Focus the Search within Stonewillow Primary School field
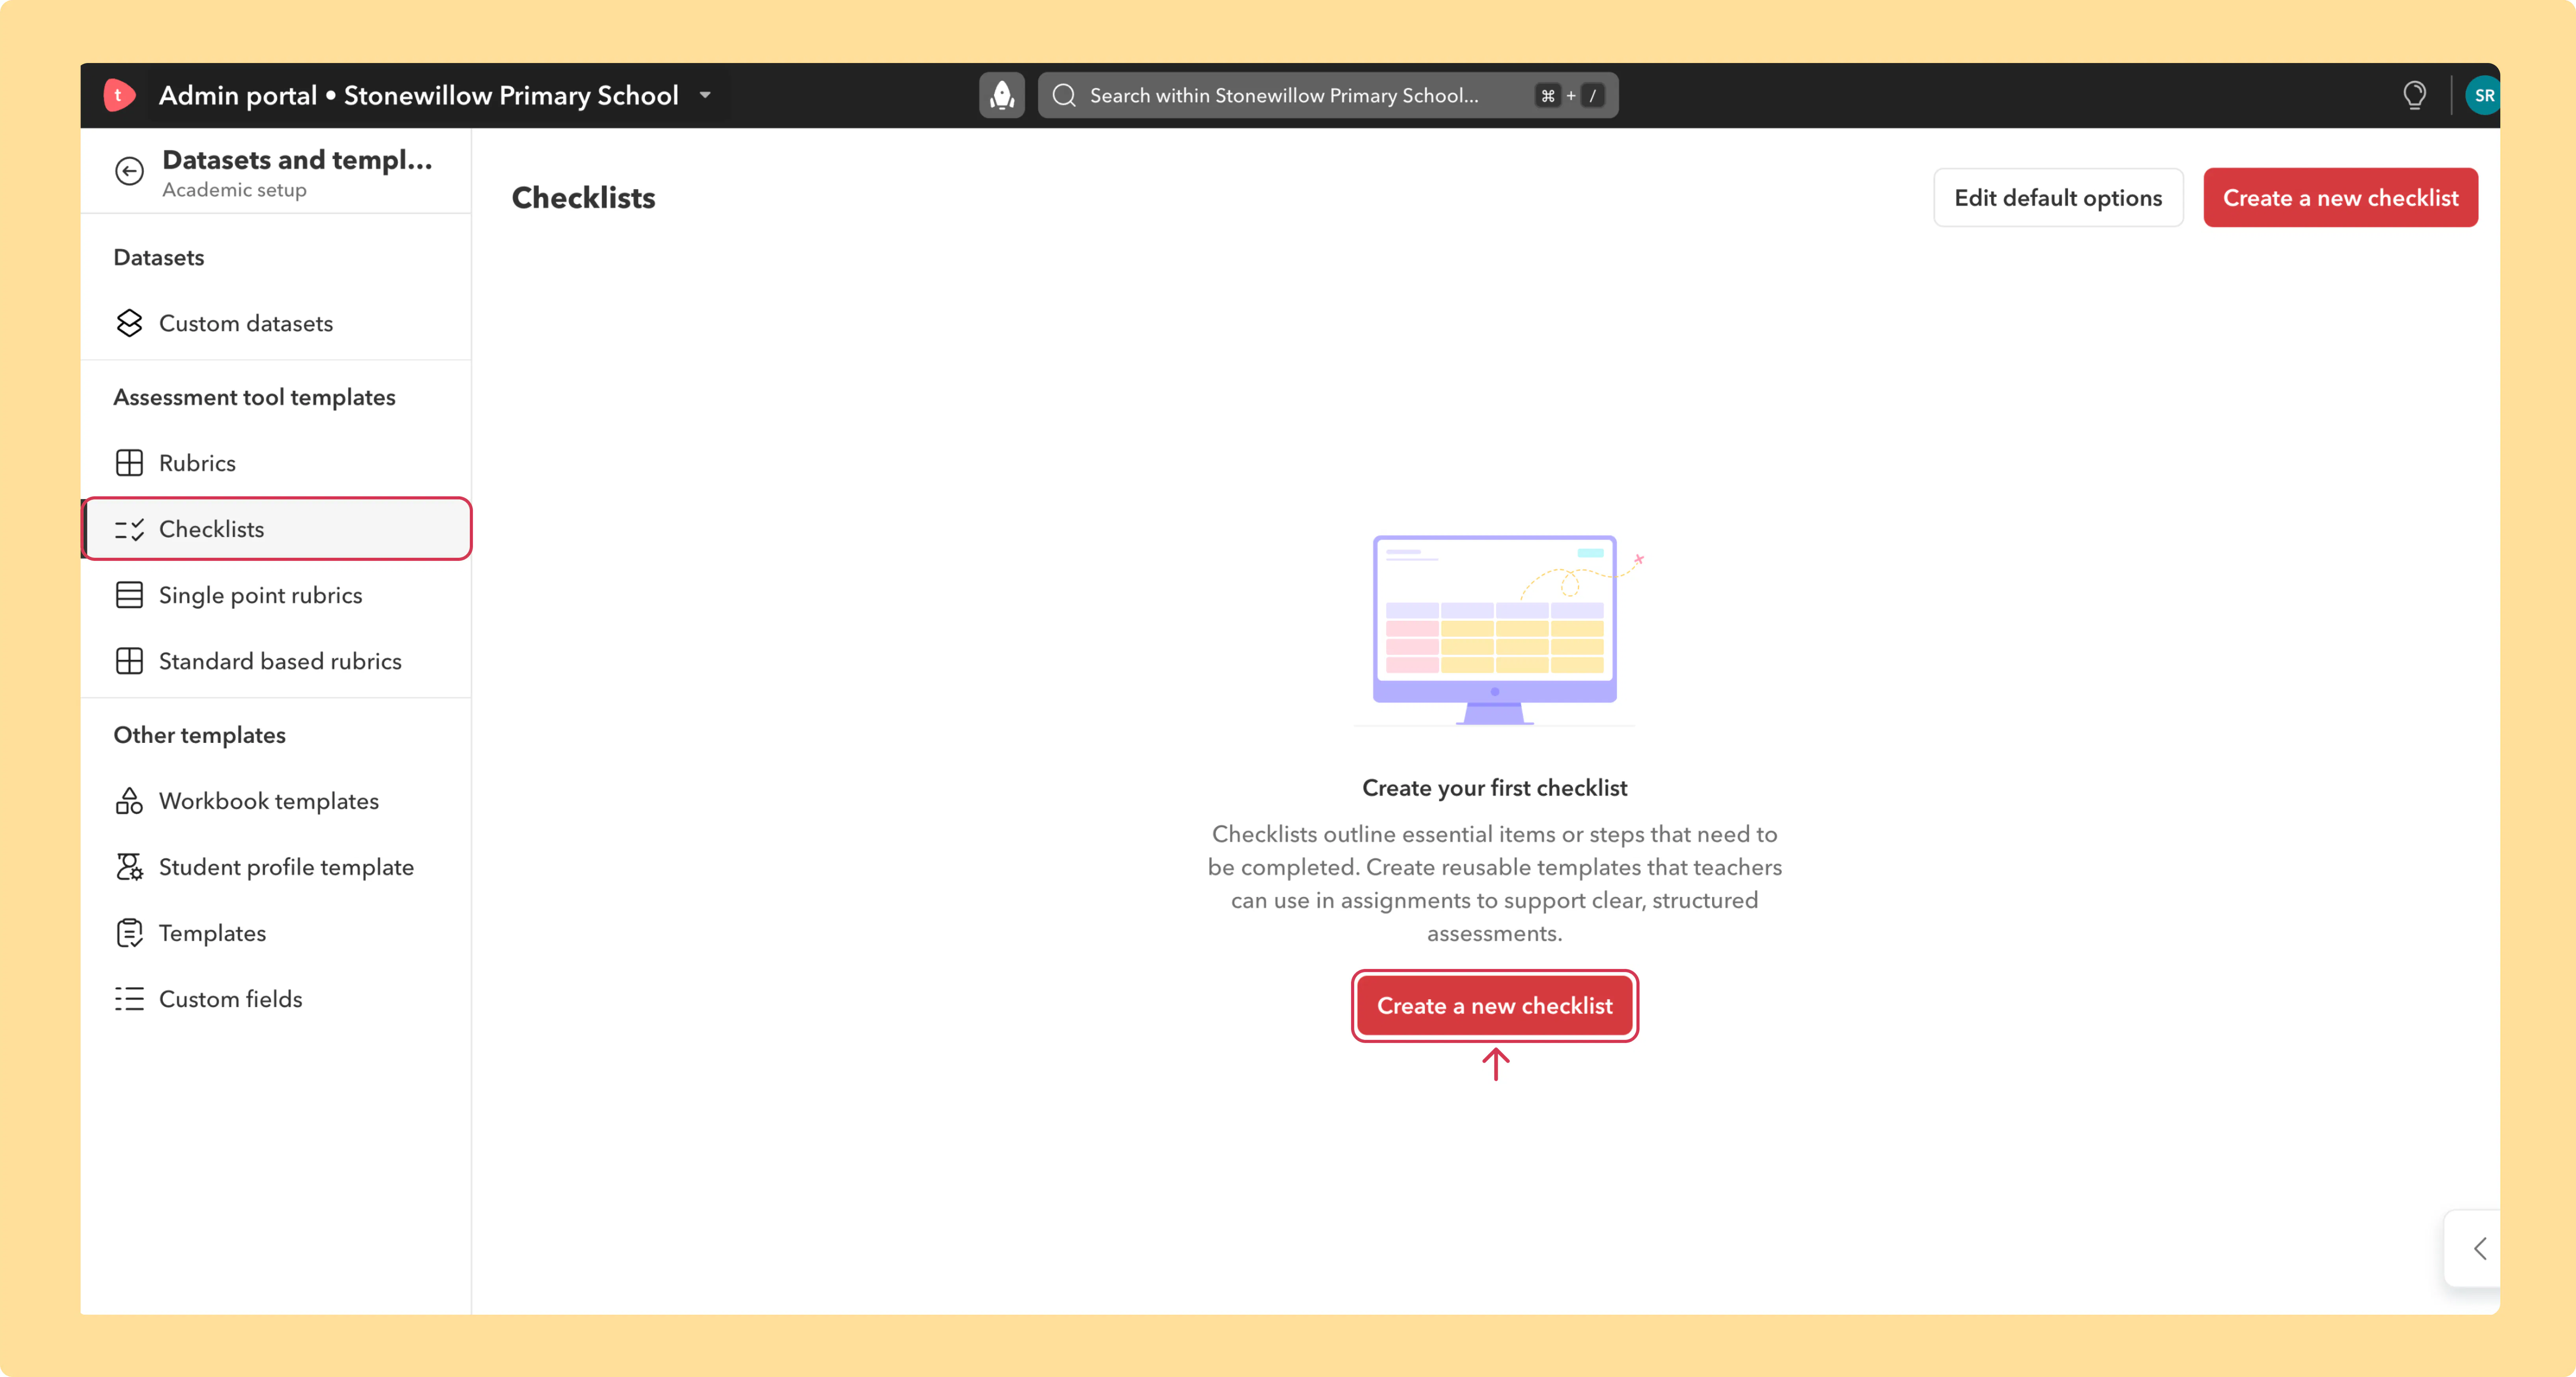This screenshot has width=2576, height=1377. point(1327,95)
